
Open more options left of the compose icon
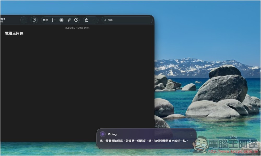coord(23,20)
